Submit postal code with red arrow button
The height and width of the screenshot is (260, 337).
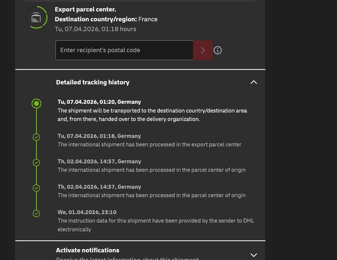click(x=203, y=50)
